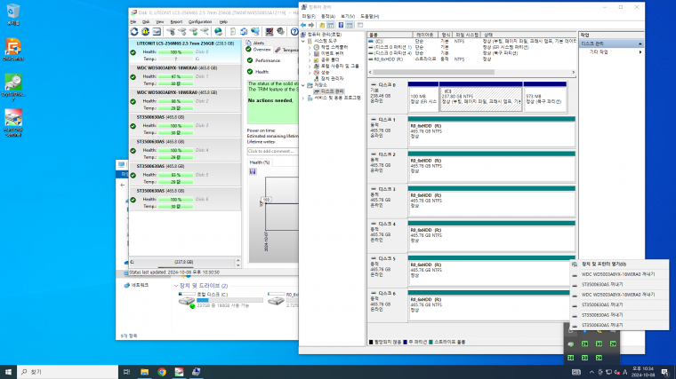Switch to the Overview tab
Image resolution: width=676 pixels, height=379 pixels.
pos(259,50)
